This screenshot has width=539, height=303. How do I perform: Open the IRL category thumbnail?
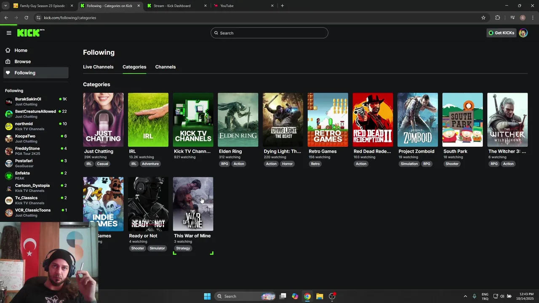(148, 120)
